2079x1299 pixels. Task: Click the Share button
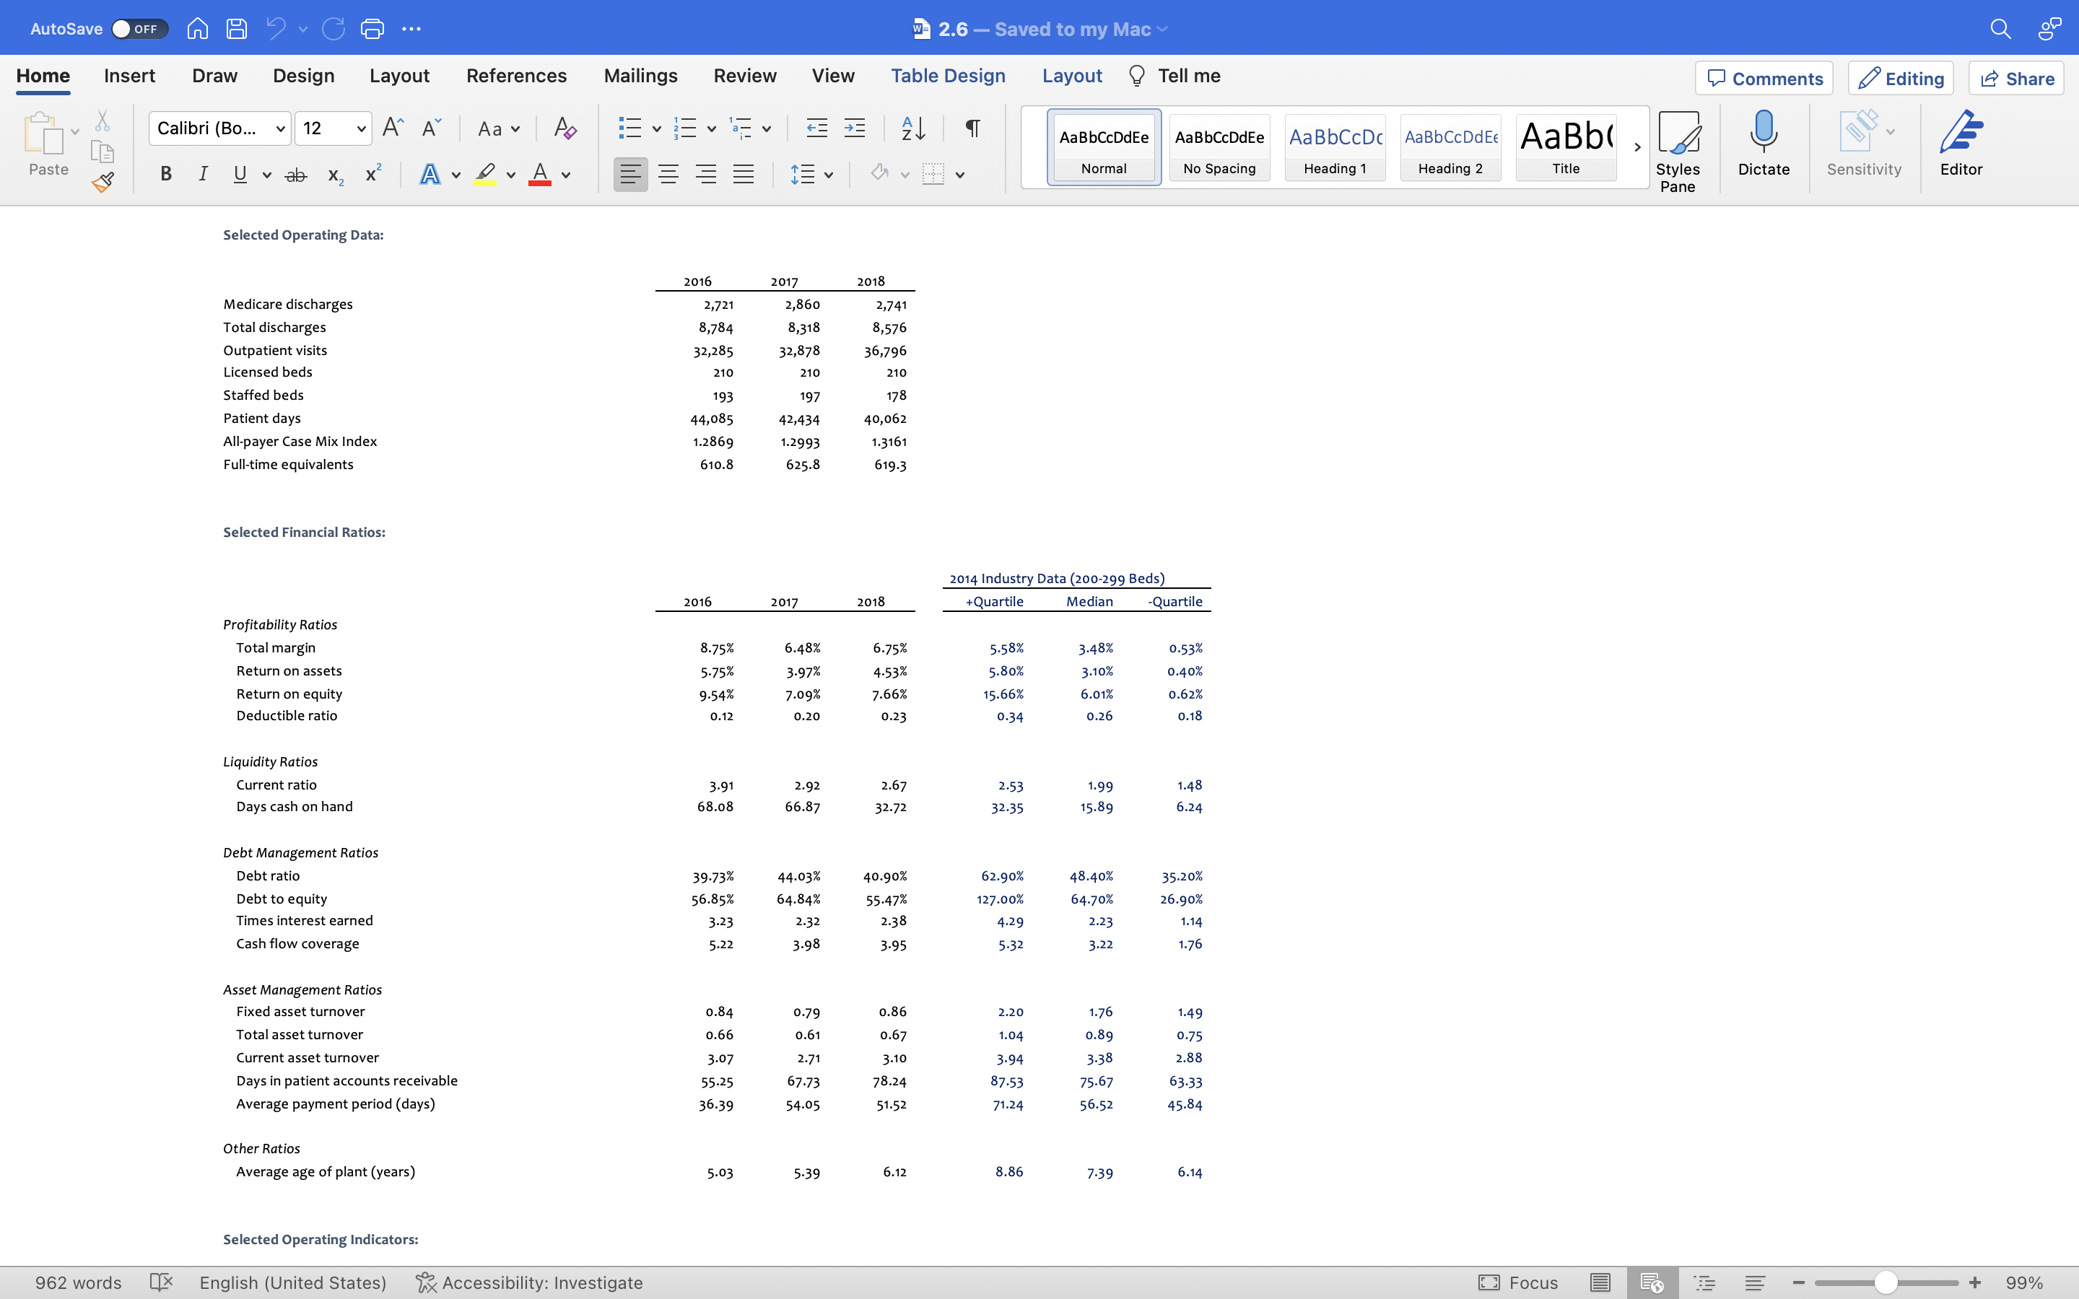click(x=2015, y=78)
